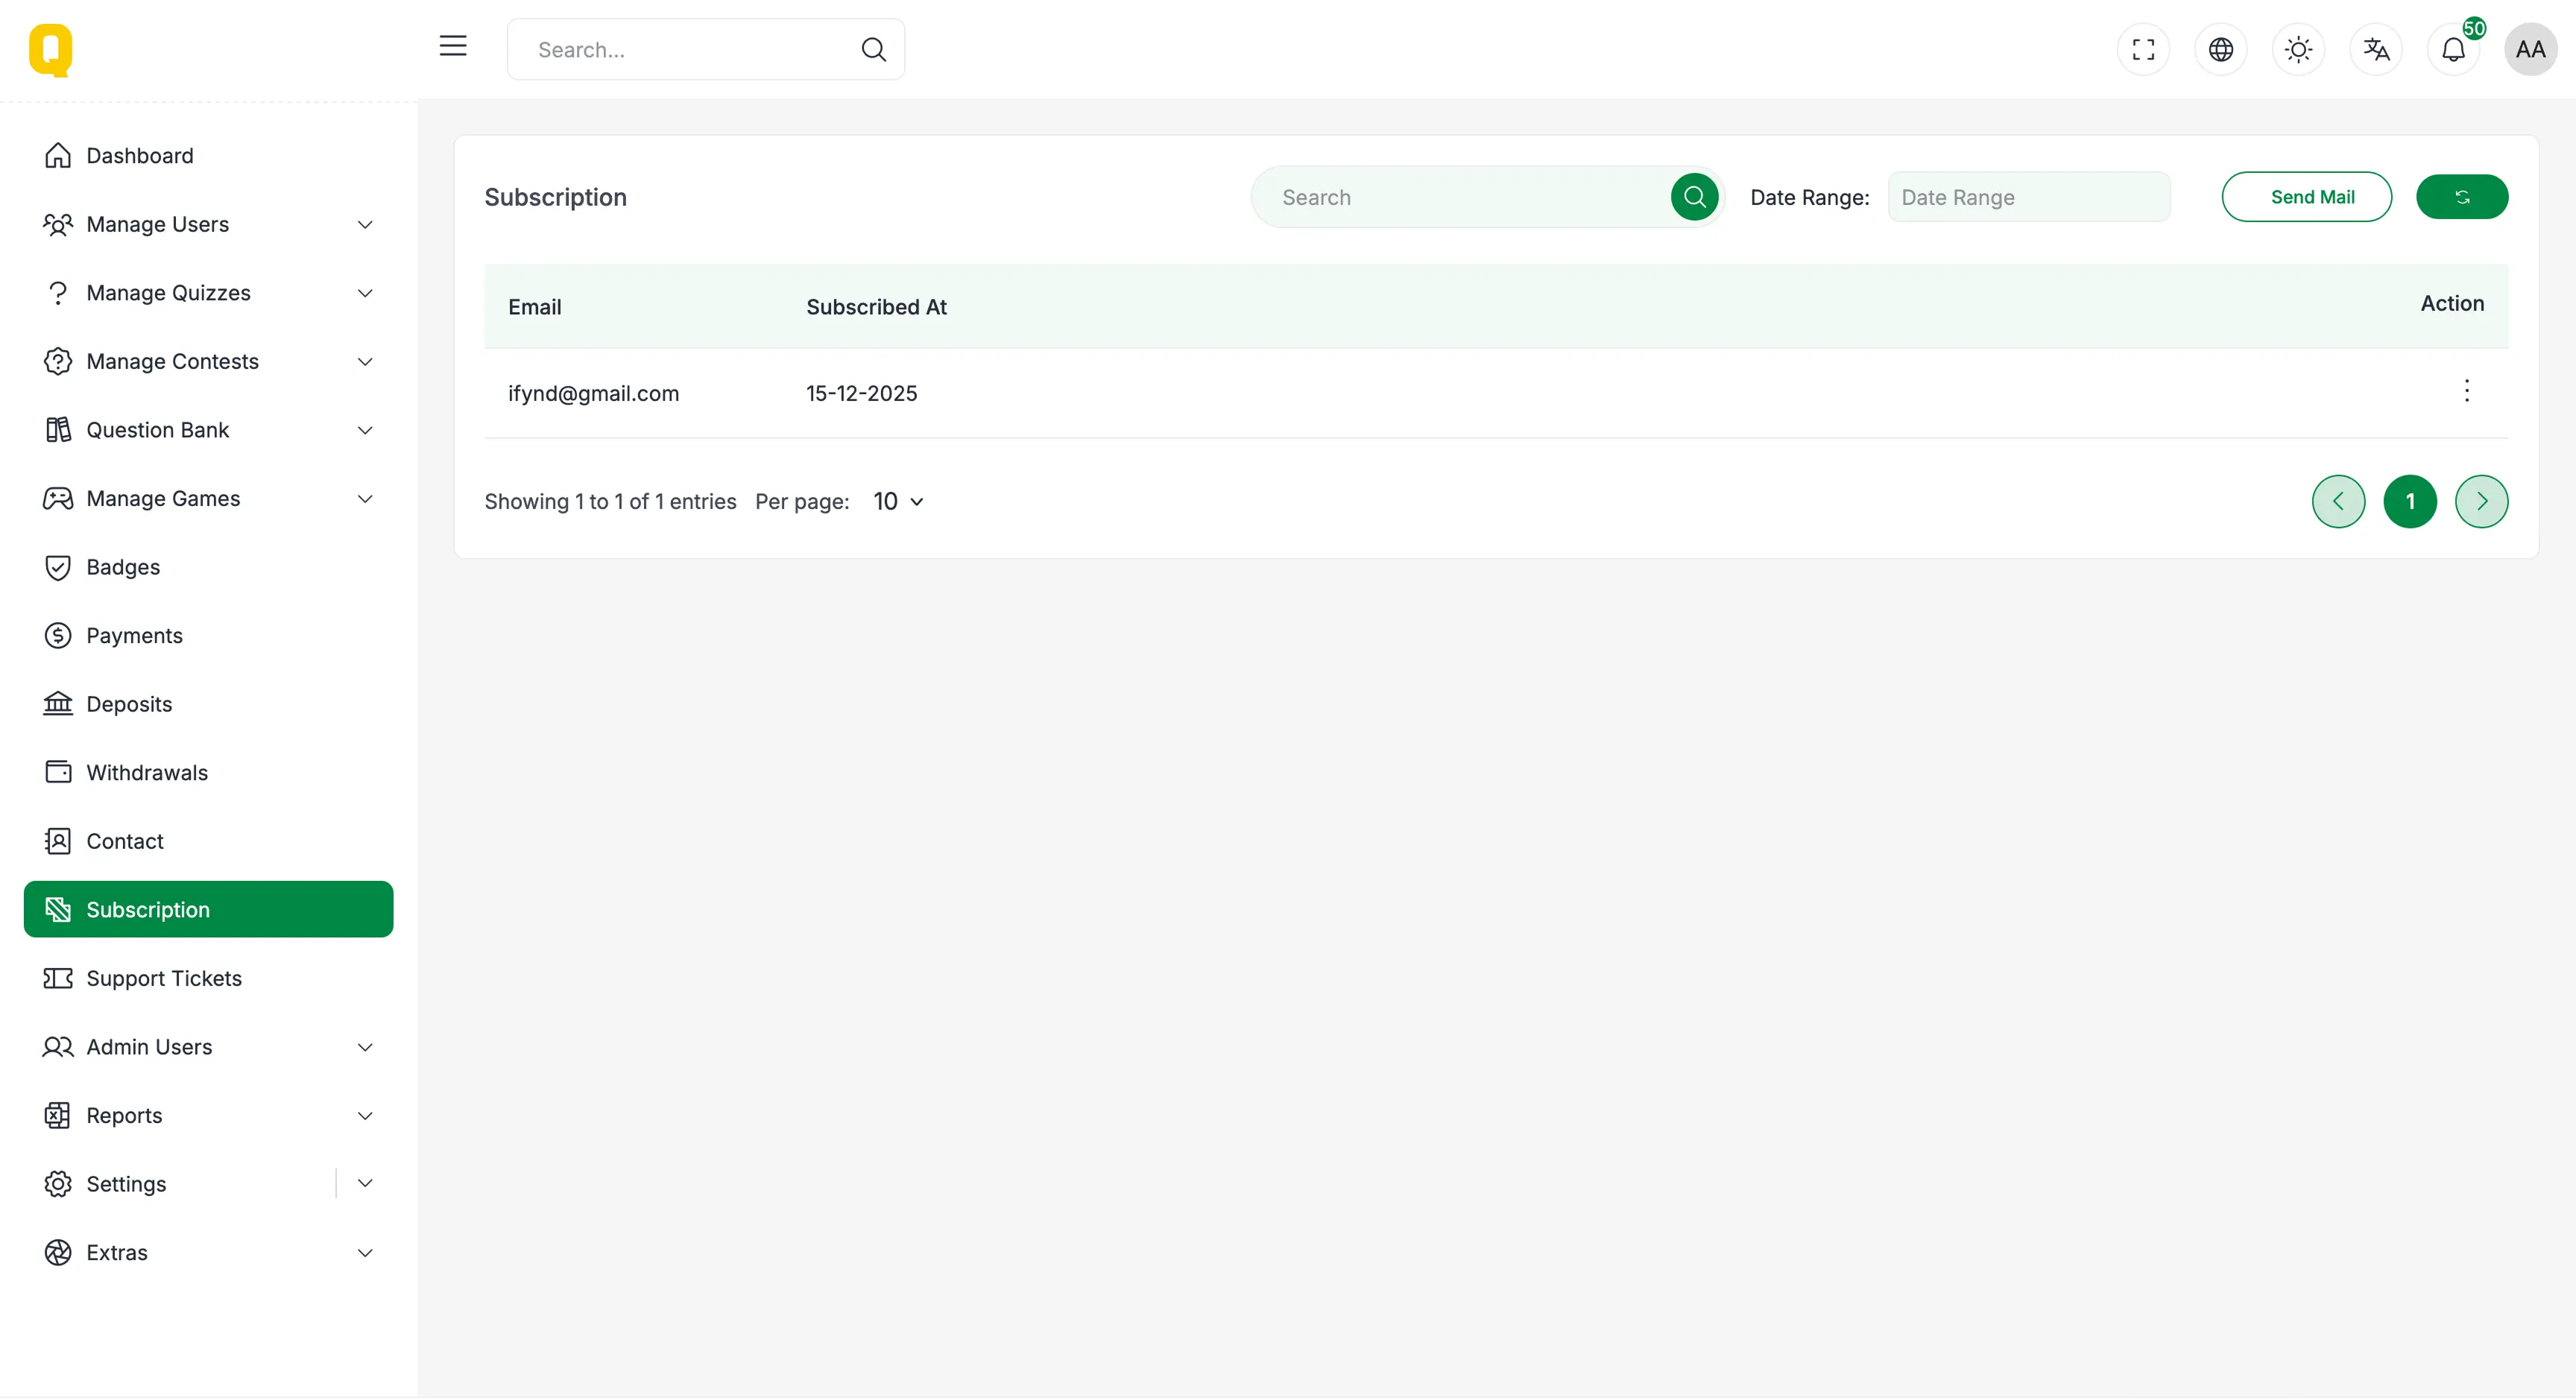Viewport: 2576px width, 1398px height.
Task: Click the globe icon in header
Action: [x=2220, y=49]
